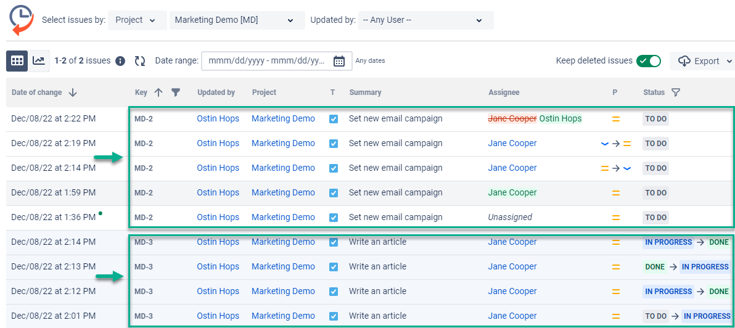Open the Updated by Any User dropdown
735x328 pixels.
coord(425,20)
